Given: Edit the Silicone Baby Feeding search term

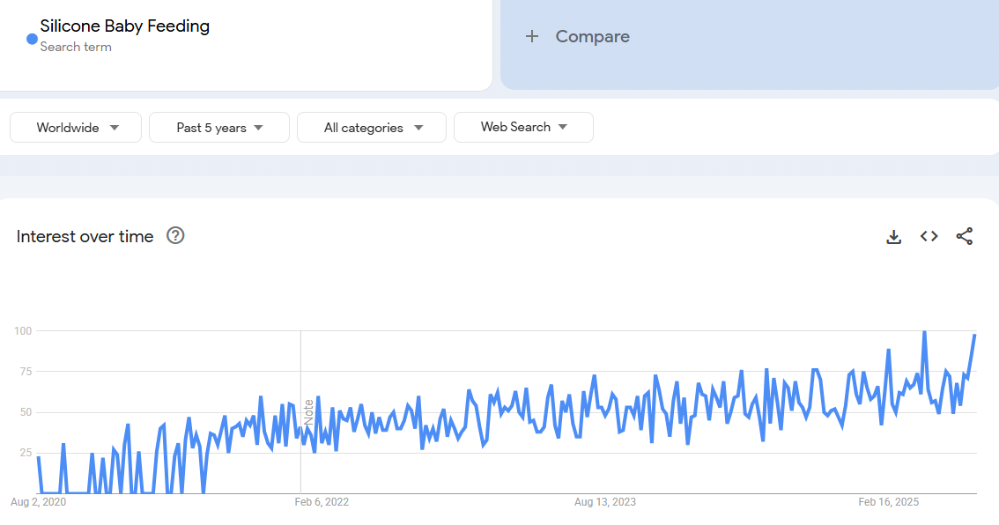Looking at the screenshot, I should point(124,26).
